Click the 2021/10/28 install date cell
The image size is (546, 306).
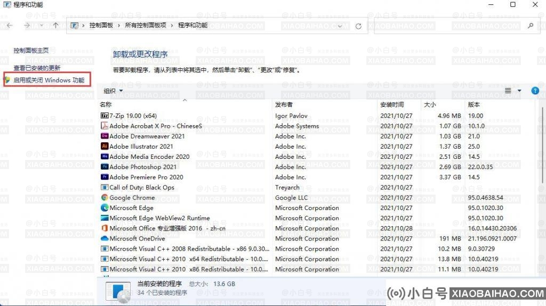tap(396, 228)
